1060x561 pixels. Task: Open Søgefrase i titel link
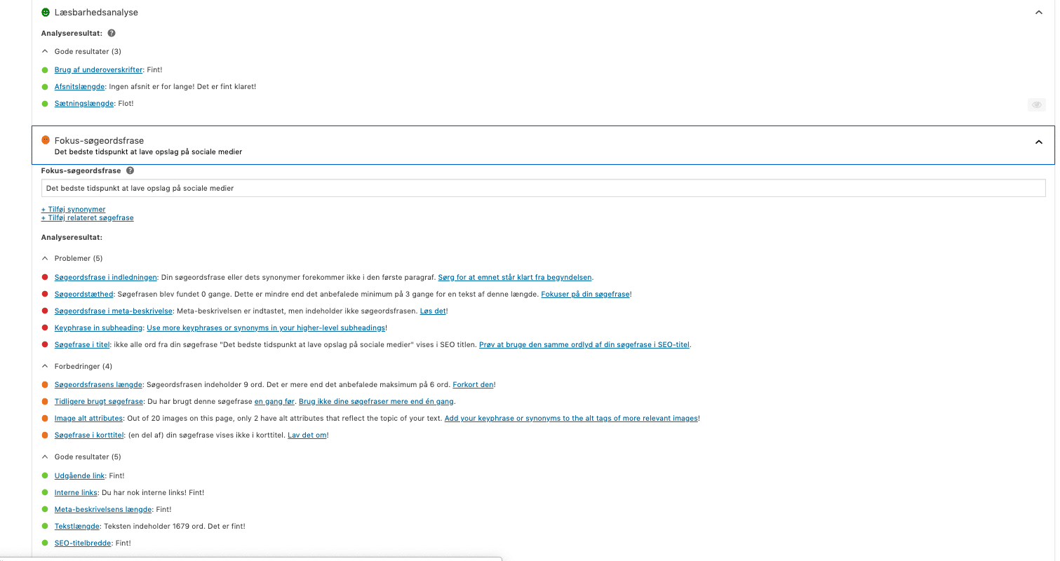[x=82, y=344]
